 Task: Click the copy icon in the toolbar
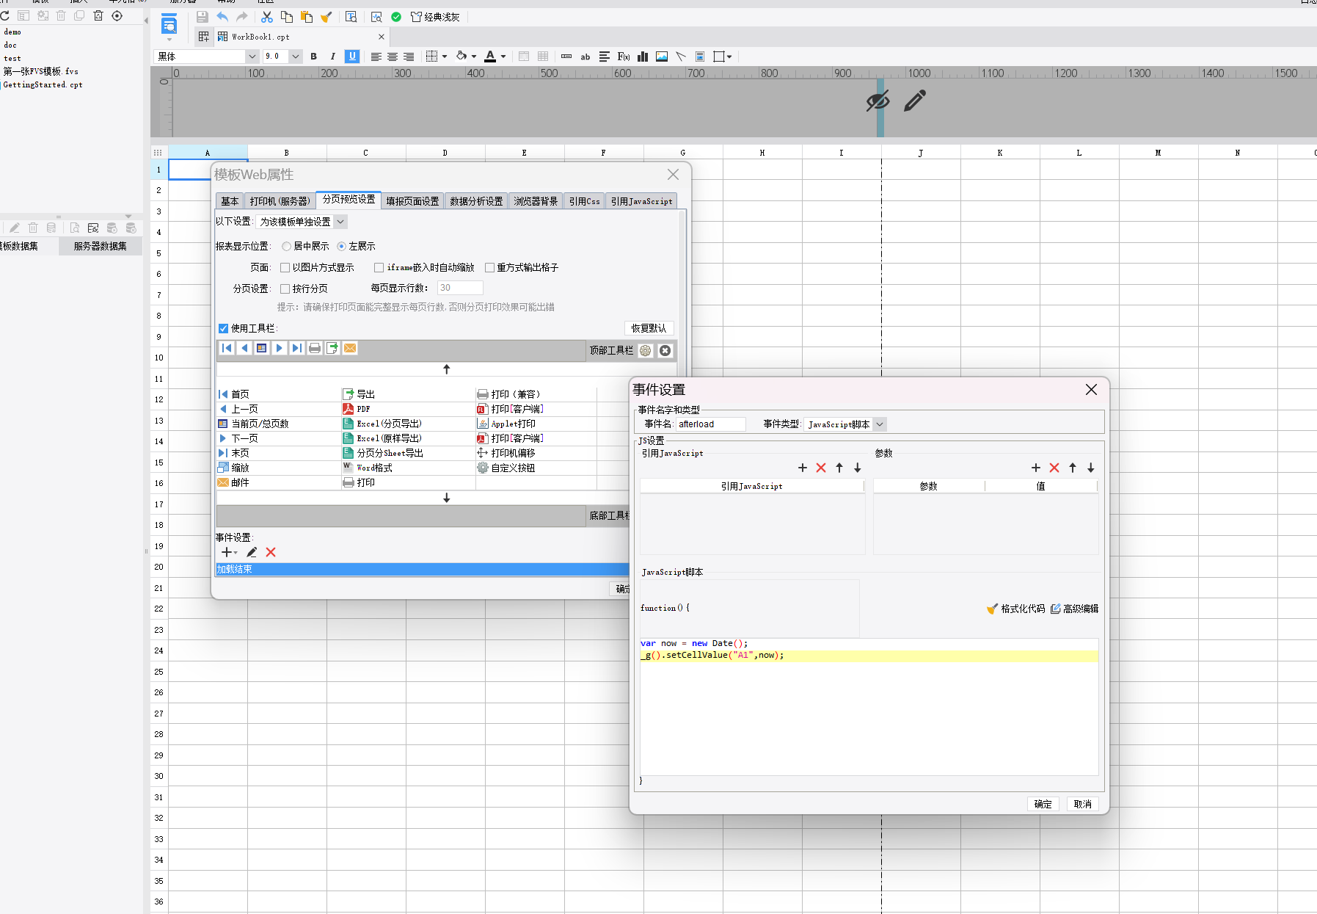pos(287,17)
